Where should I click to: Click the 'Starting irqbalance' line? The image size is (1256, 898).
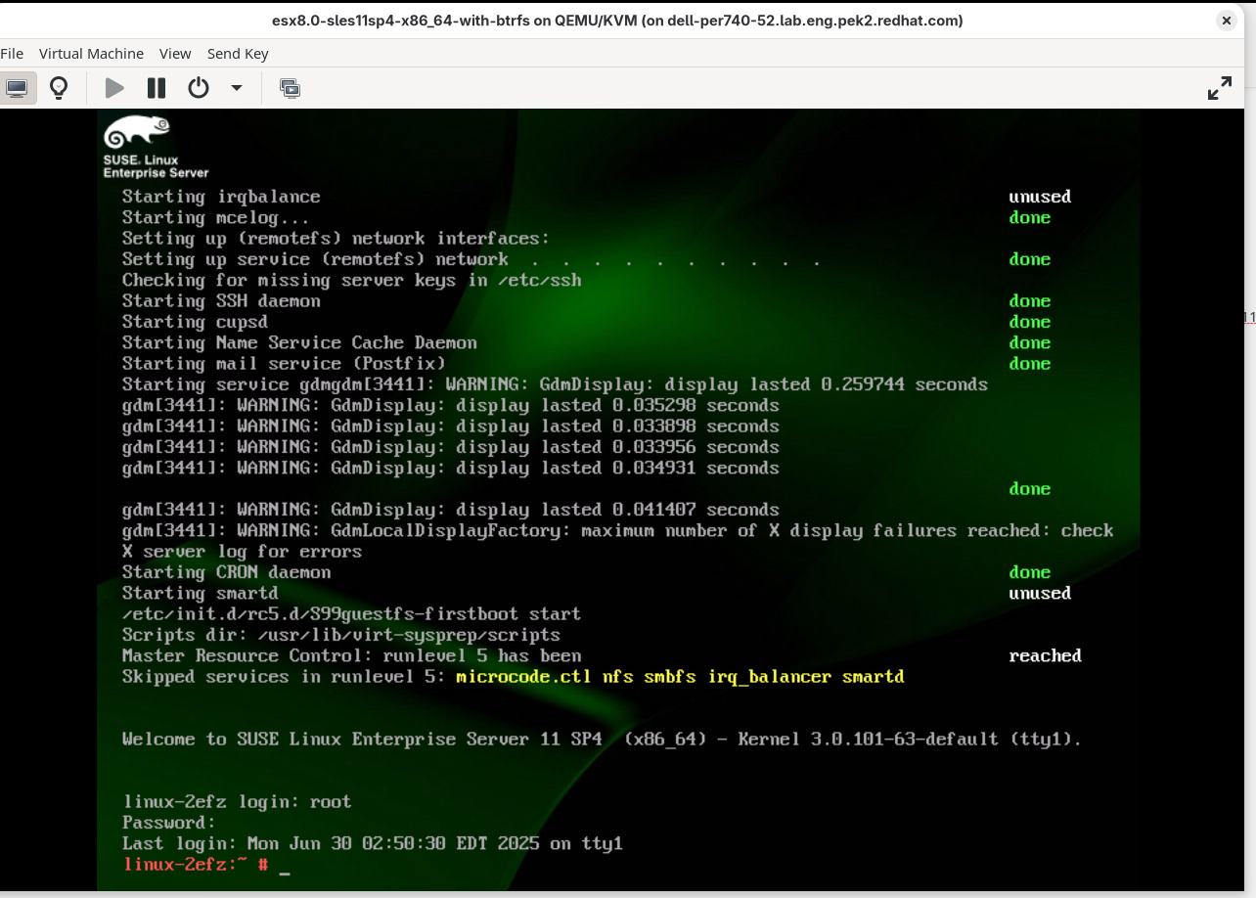[x=221, y=197]
